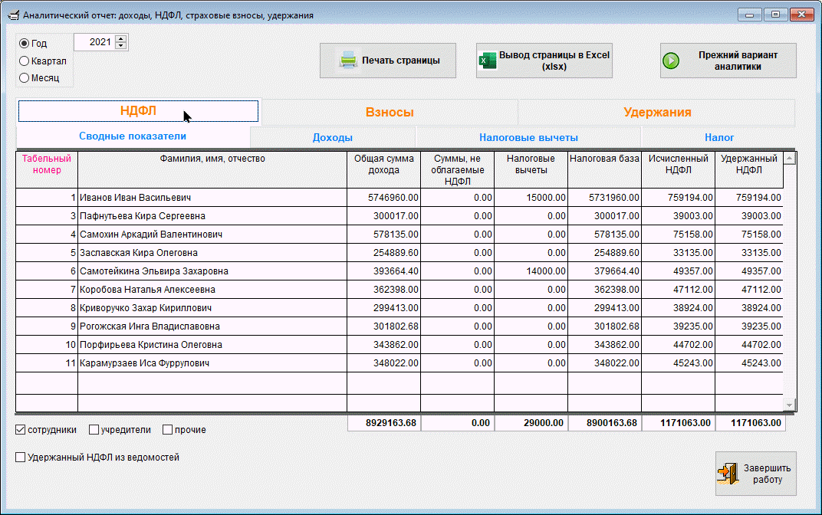This screenshot has width=822, height=515.
Task: Click the app icon in title bar
Action: pos(12,15)
